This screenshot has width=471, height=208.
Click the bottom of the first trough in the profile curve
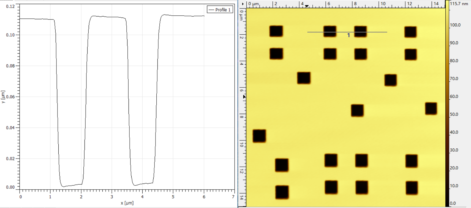[x=70, y=185]
